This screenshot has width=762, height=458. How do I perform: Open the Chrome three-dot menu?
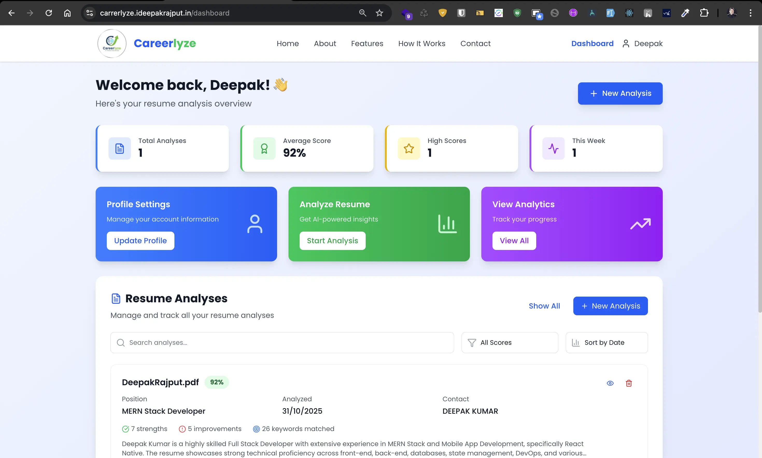point(751,13)
